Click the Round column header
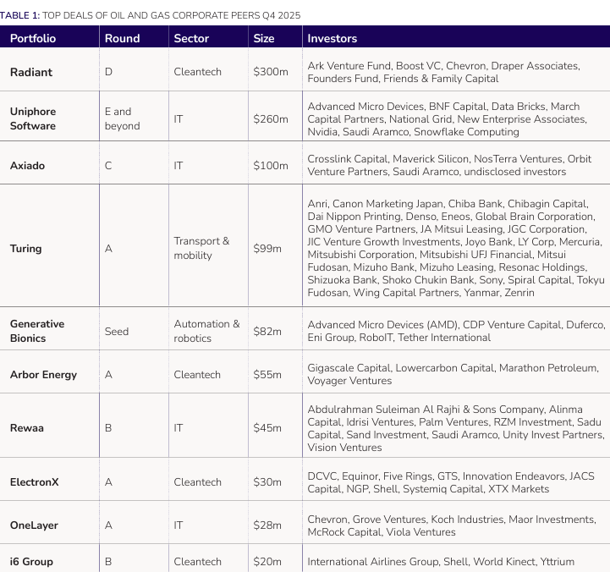 (x=122, y=38)
